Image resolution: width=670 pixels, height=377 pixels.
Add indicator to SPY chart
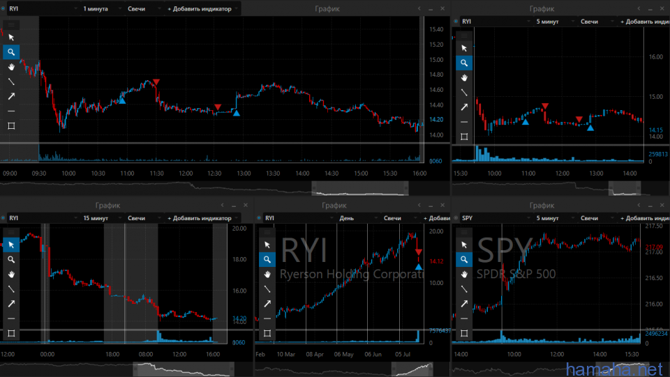645,218
